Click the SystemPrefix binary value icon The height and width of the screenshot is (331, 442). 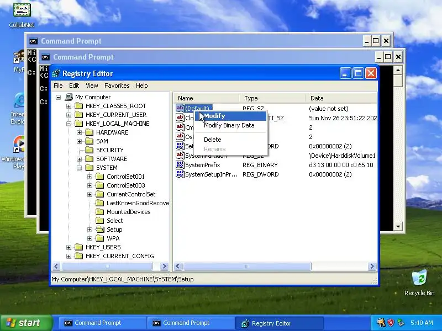tap(180, 164)
